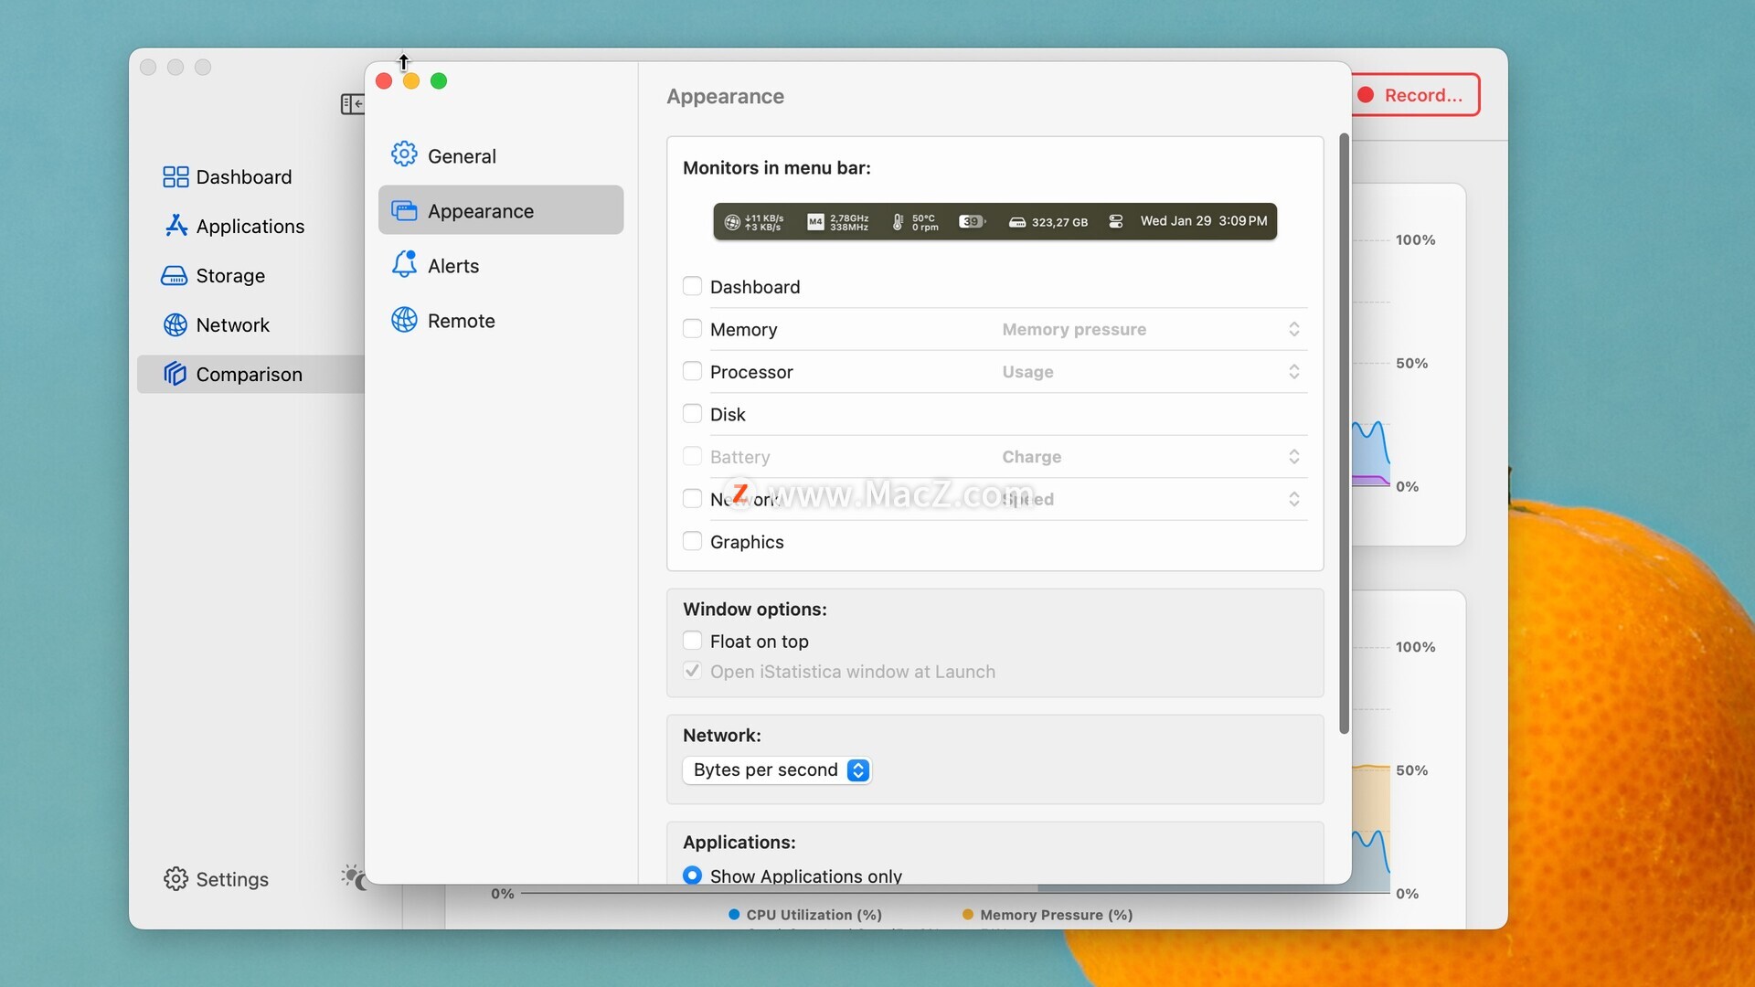Click the M4 processor chip in preview
1755x987 pixels.
click(815, 222)
